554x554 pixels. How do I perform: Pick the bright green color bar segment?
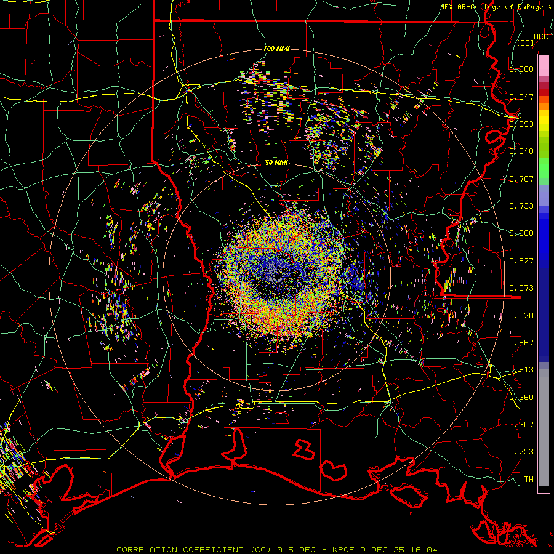pyautogui.click(x=544, y=168)
